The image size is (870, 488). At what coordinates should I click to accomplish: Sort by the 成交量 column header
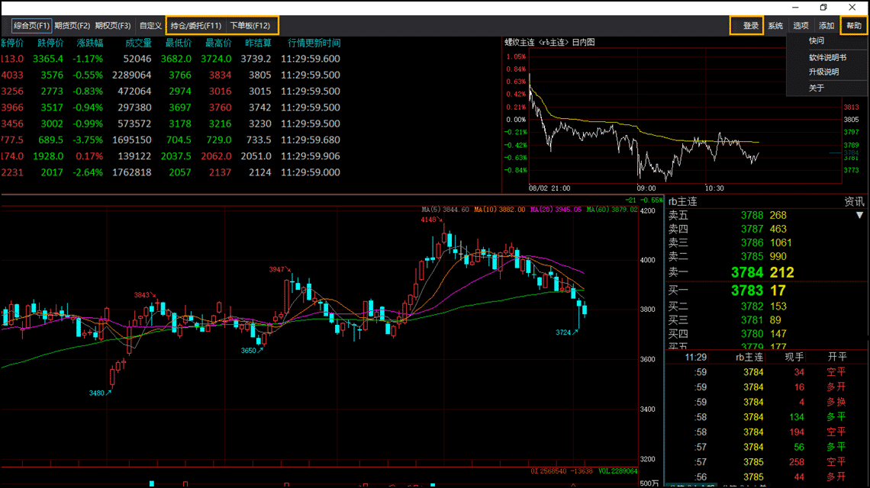click(x=138, y=43)
